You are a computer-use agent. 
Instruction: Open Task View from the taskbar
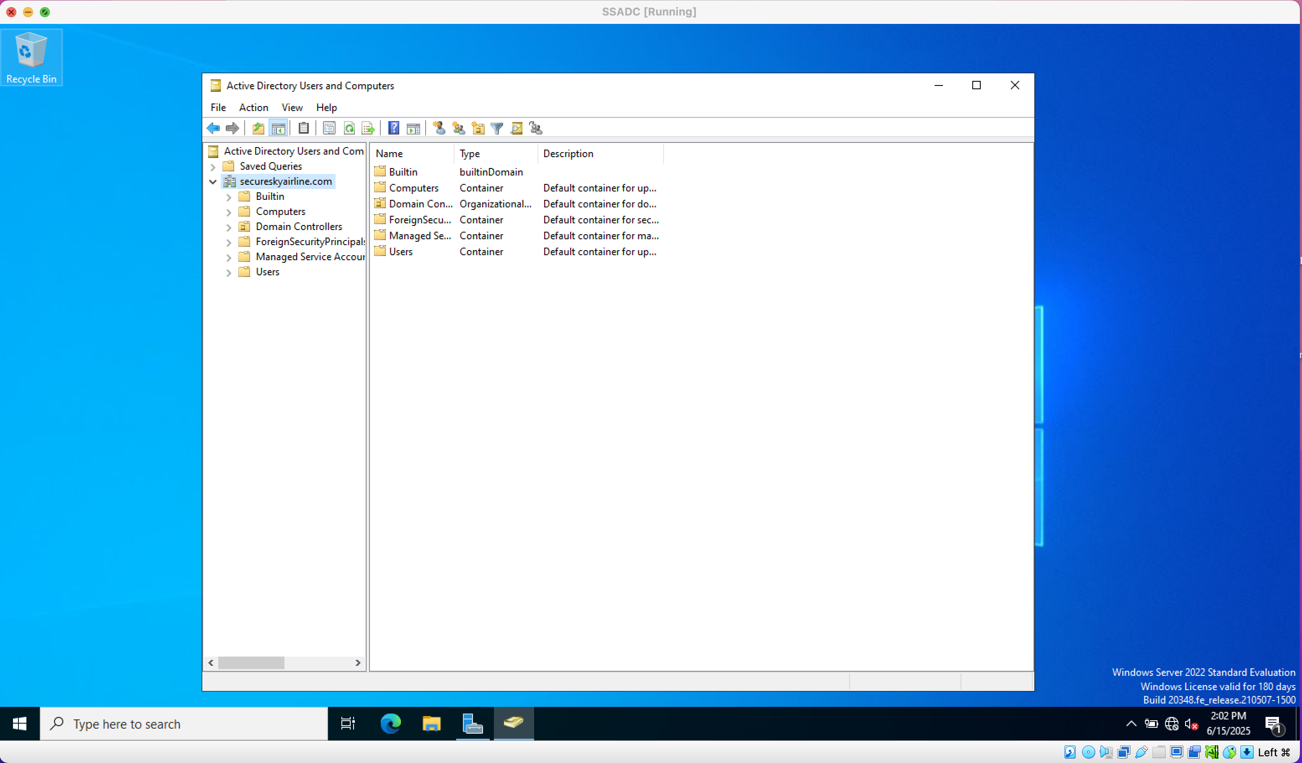click(348, 724)
